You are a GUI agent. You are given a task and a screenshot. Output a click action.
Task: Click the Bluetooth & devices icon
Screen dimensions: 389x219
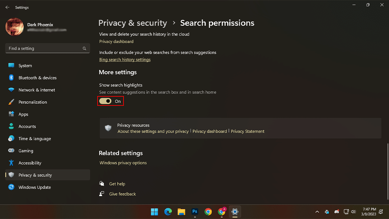11,78
